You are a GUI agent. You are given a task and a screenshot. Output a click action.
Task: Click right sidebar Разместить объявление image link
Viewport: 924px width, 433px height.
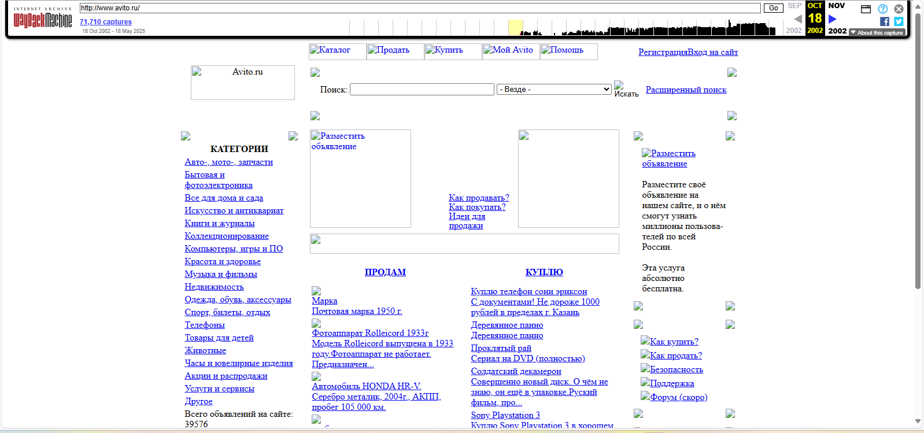click(669, 158)
